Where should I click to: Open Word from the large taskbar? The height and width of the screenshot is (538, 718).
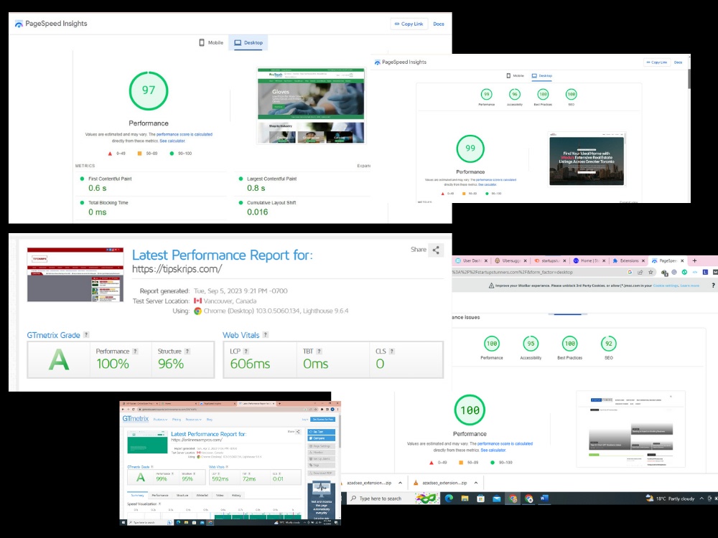pyautogui.click(x=544, y=499)
